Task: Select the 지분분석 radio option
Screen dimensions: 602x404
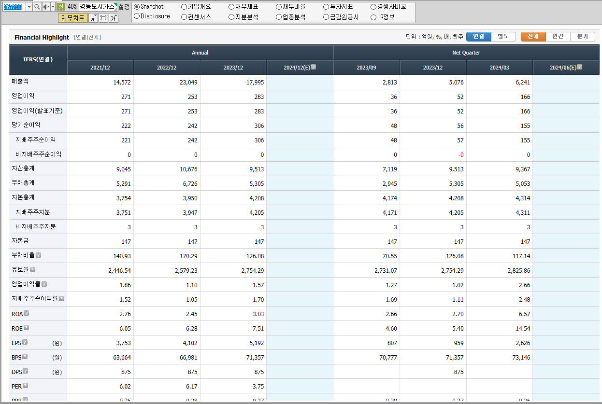Action: point(231,17)
